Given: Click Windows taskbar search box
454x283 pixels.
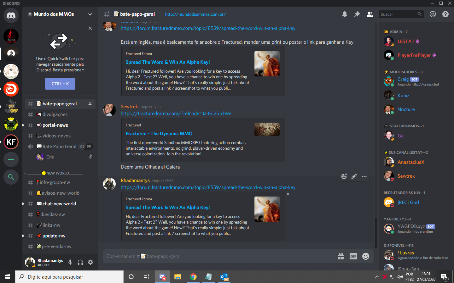Looking at the screenshot, I should click(69, 277).
